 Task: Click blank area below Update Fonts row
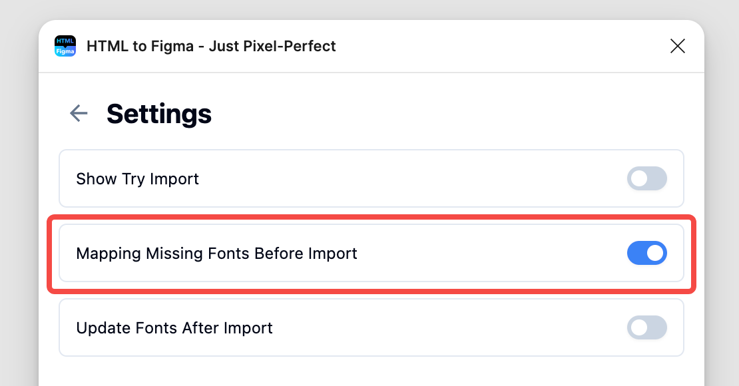pos(371,373)
